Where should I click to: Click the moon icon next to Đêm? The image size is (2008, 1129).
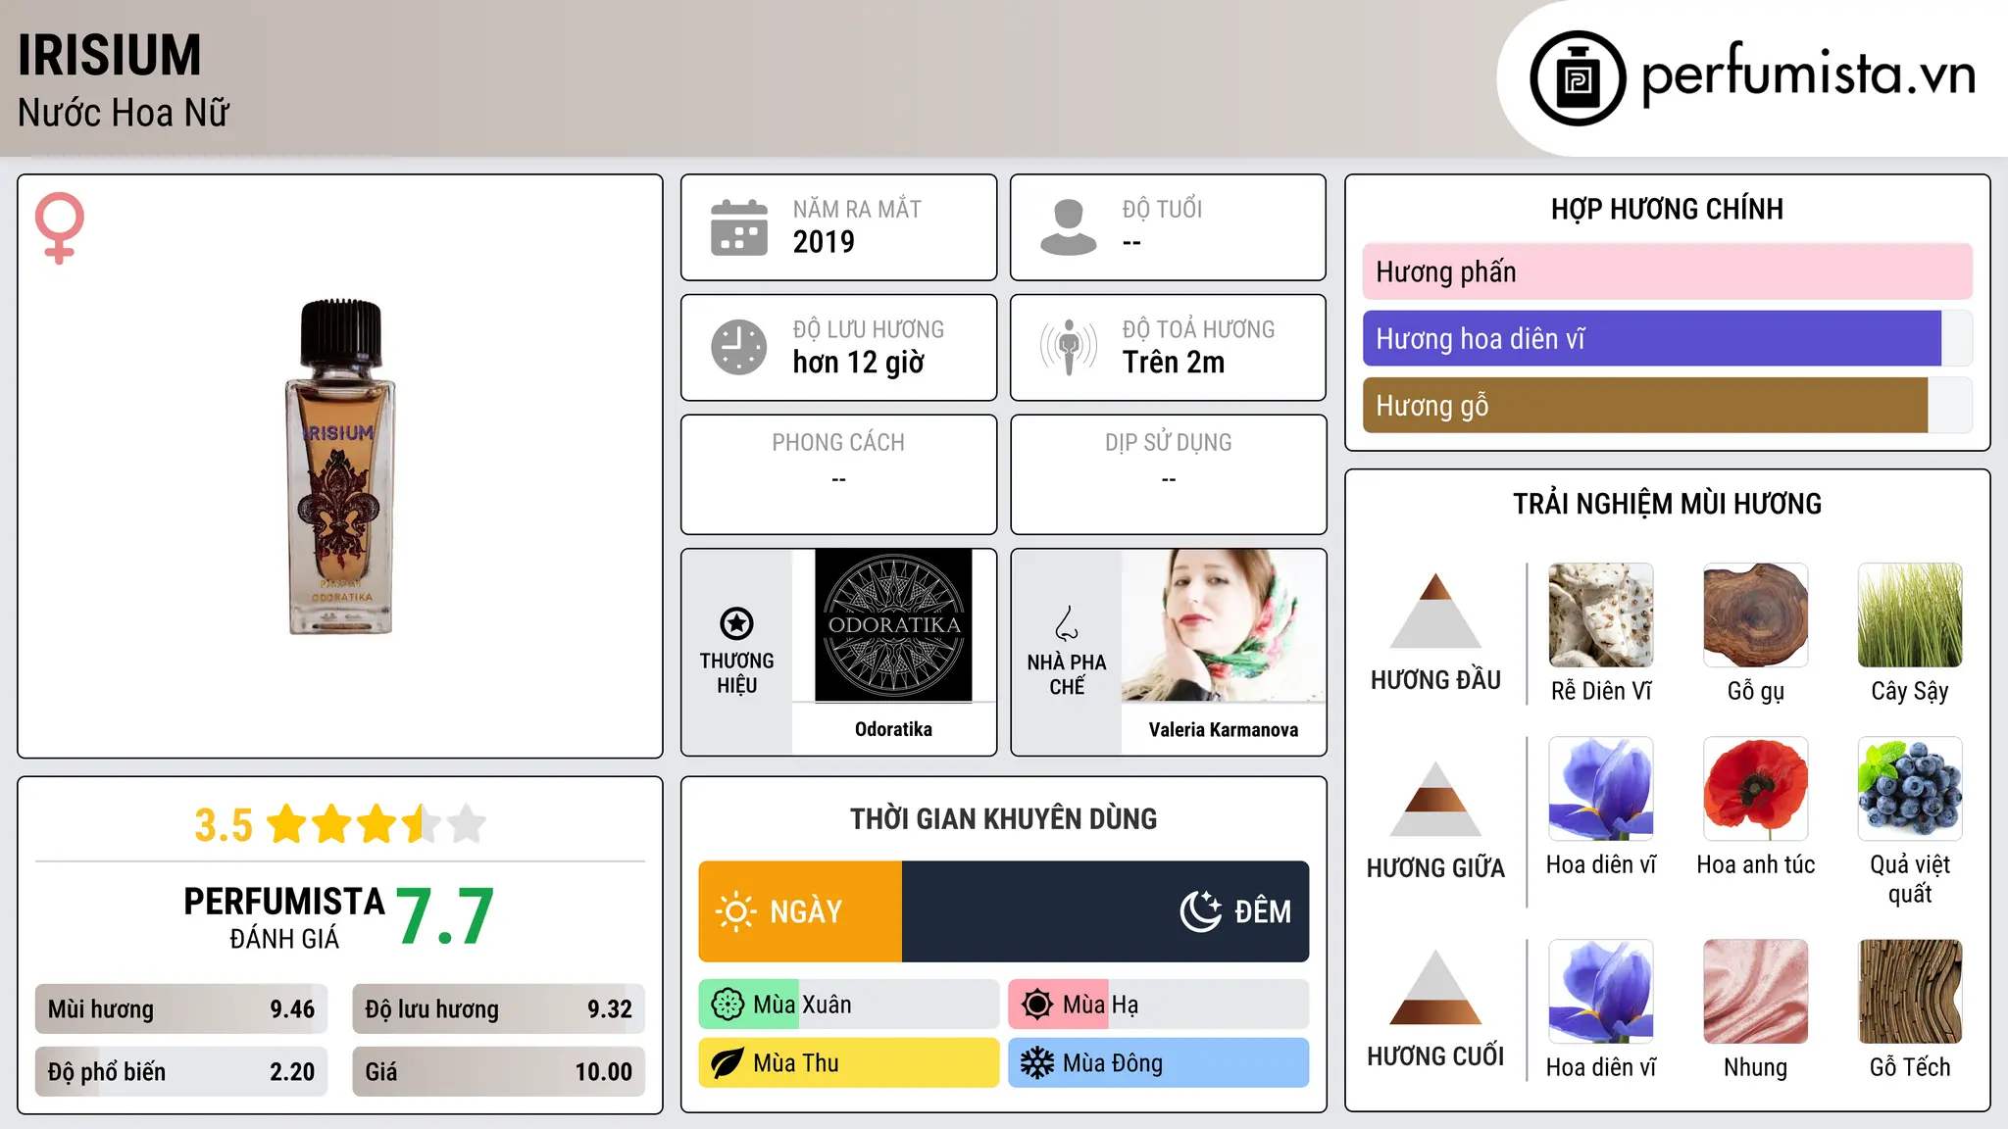[x=1200, y=911]
